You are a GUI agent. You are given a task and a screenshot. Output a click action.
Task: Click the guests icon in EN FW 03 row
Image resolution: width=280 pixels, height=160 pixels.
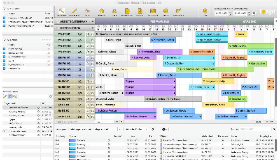point(92,70)
